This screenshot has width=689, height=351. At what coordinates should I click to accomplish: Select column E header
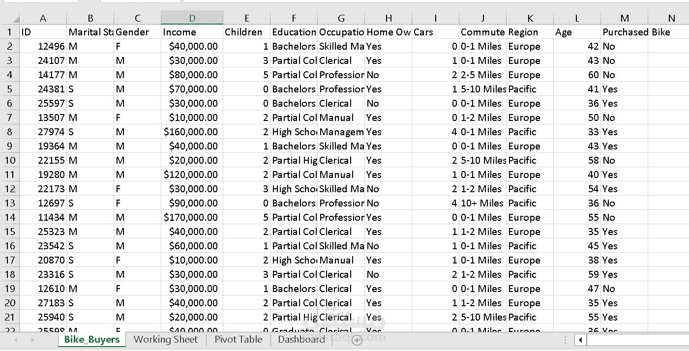pyautogui.click(x=247, y=18)
